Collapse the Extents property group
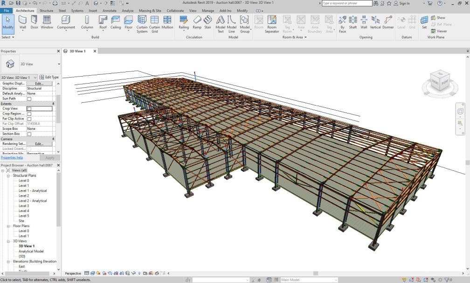470x283 pixels. (x=53, y=104)
